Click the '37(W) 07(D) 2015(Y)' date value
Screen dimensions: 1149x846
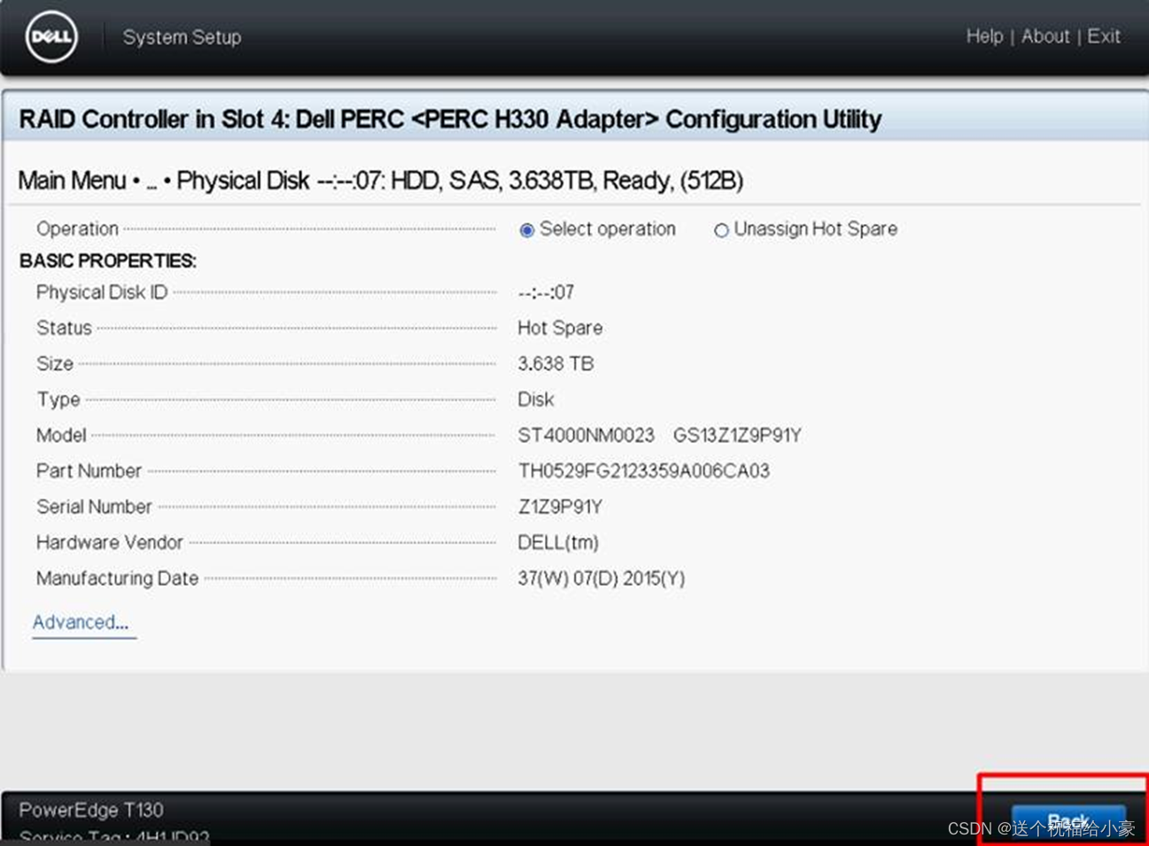[x=602, y=578]
